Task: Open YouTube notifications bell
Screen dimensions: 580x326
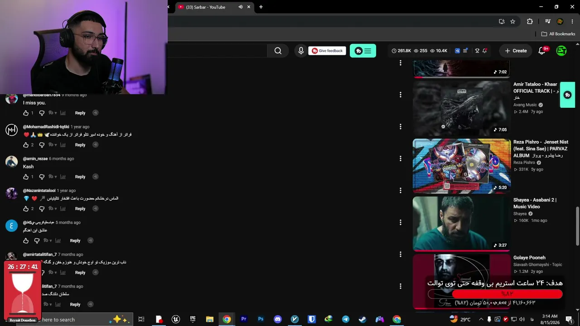Action: point(542,51)
